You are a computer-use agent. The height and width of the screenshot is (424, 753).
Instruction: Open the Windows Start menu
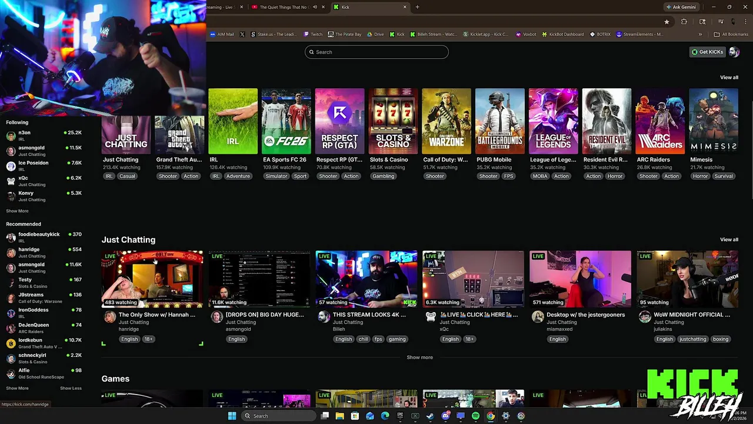coord(232,416)
